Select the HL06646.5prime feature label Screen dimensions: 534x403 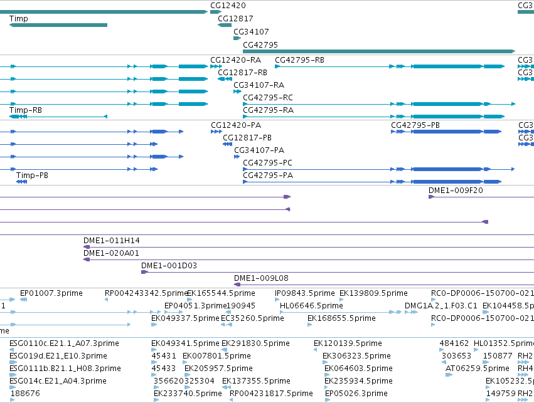311,306
